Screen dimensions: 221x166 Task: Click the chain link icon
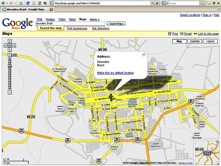click(195, 34)
